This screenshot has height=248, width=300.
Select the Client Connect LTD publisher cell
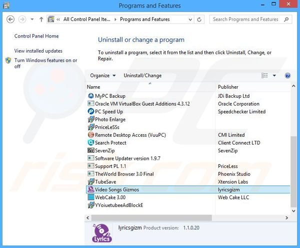click(x=239, y=143)
